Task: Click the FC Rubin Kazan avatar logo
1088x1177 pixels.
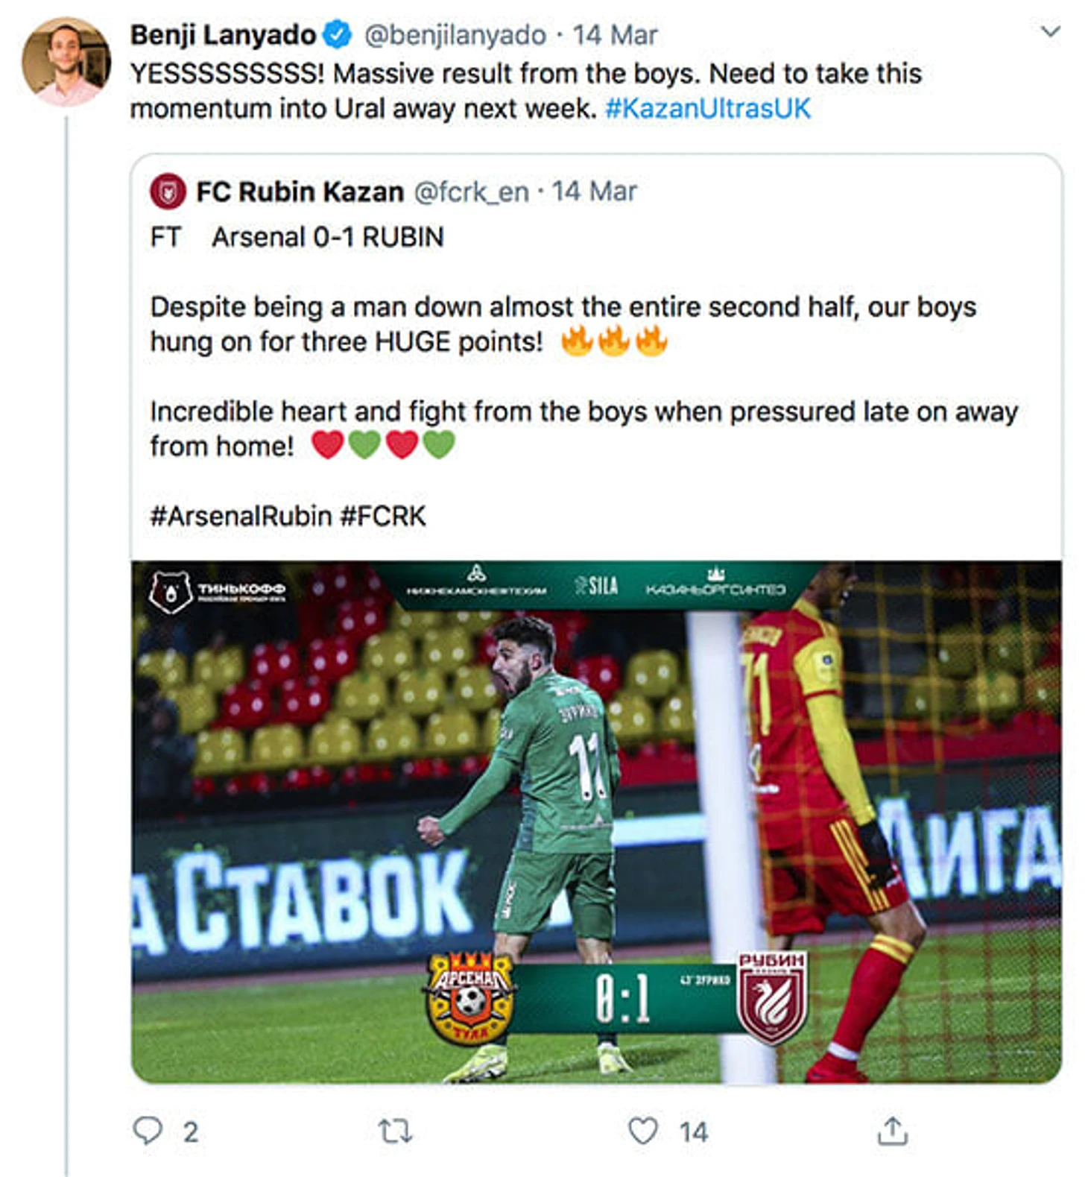Action: pos(168,192)
